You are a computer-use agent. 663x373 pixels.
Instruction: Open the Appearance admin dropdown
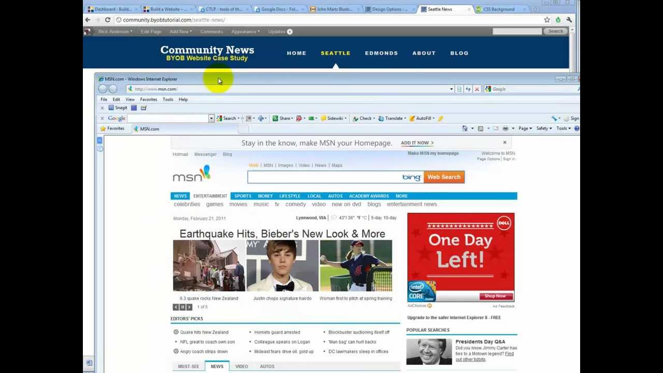coord(246,32)
